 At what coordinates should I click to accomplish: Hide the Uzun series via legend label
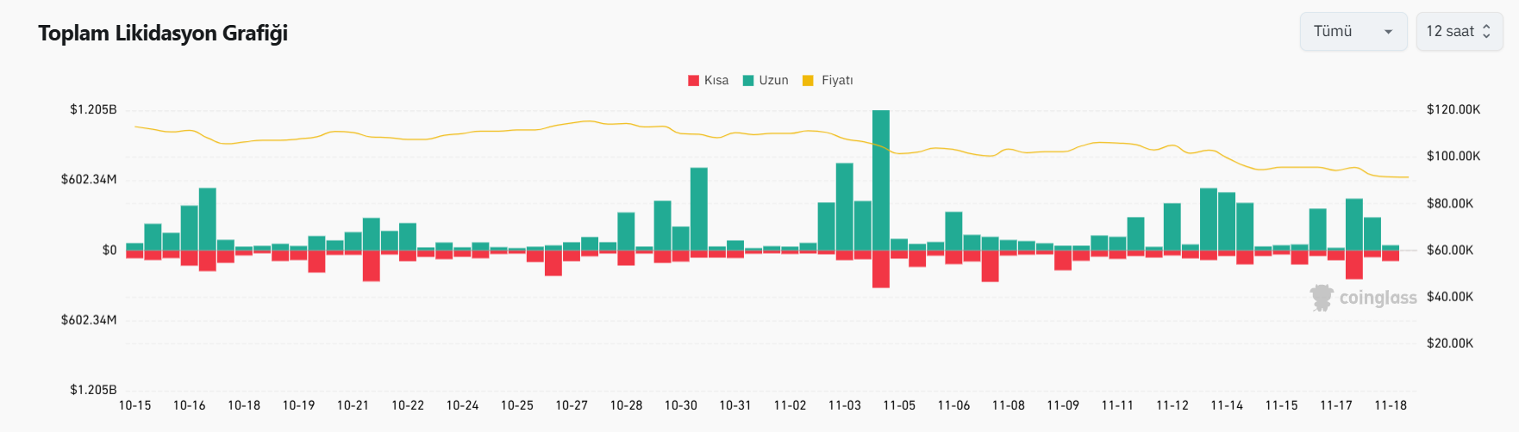click(x=773, y=81)
